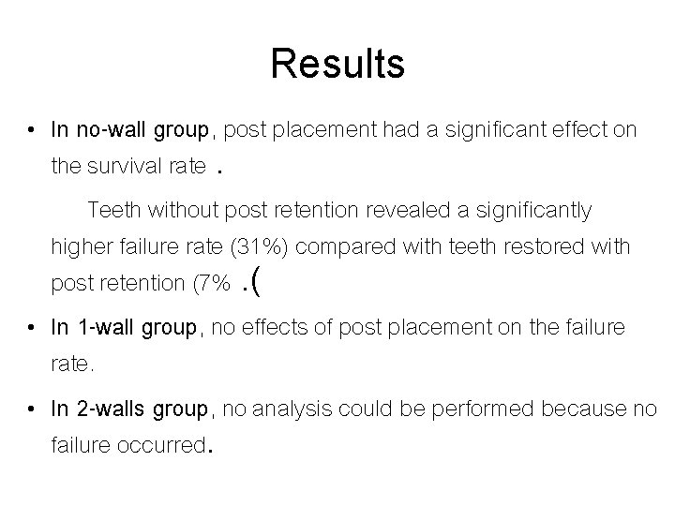Click 'no effects of post placement' text
This screenshot has height=506, width=675.
(x=352, y=327)
